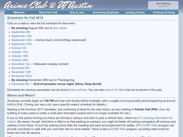The image size is (183, 137).
Task: View the September 13th schedule
Action: pos(22,36)
